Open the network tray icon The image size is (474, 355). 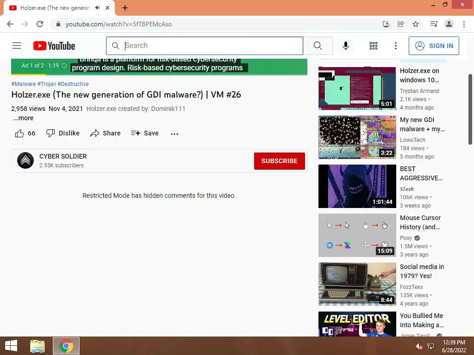(x=430, y=346)
